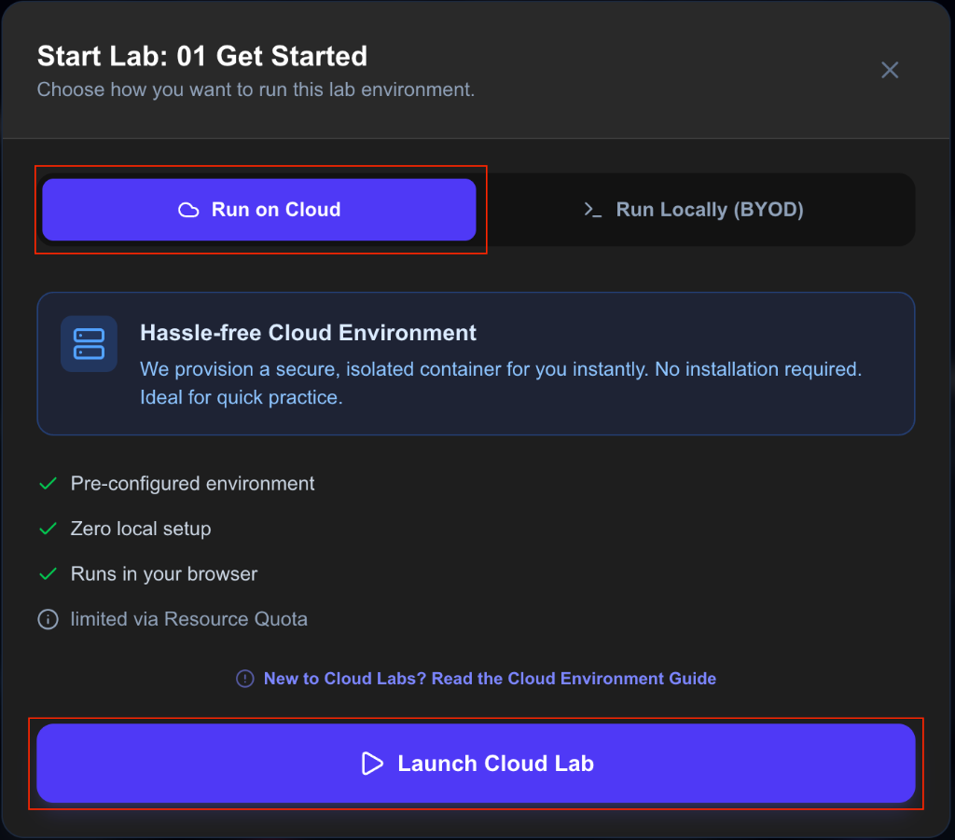
Task: Click the info icon beside Resource Quota
Action: click(48, 619)
